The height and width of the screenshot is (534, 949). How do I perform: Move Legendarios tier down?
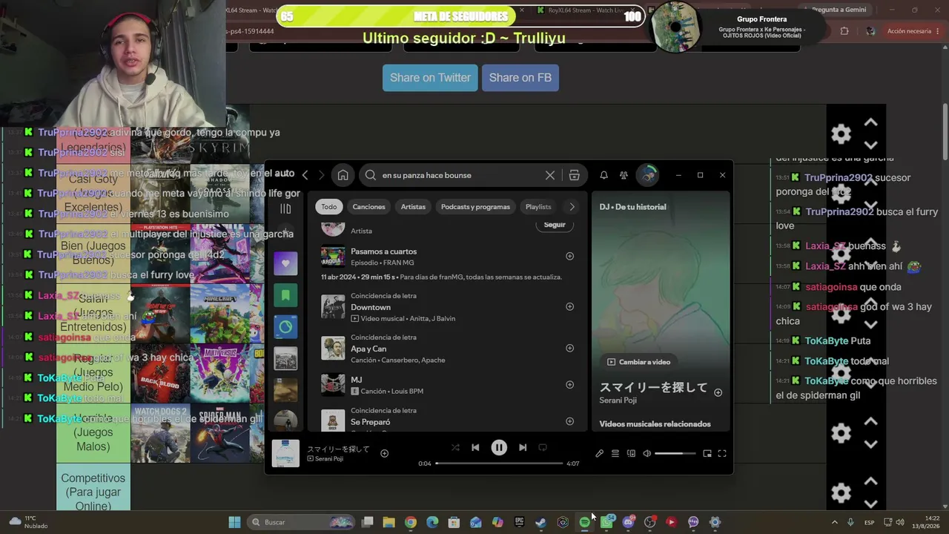tap(871, 145)
